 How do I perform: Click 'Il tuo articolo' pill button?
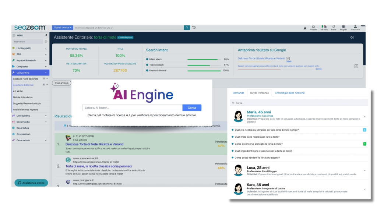[x=61, y=83]
